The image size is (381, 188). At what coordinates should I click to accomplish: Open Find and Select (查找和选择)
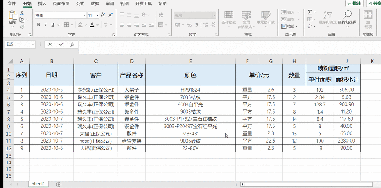pyautogui.click(x=347, y=19)
